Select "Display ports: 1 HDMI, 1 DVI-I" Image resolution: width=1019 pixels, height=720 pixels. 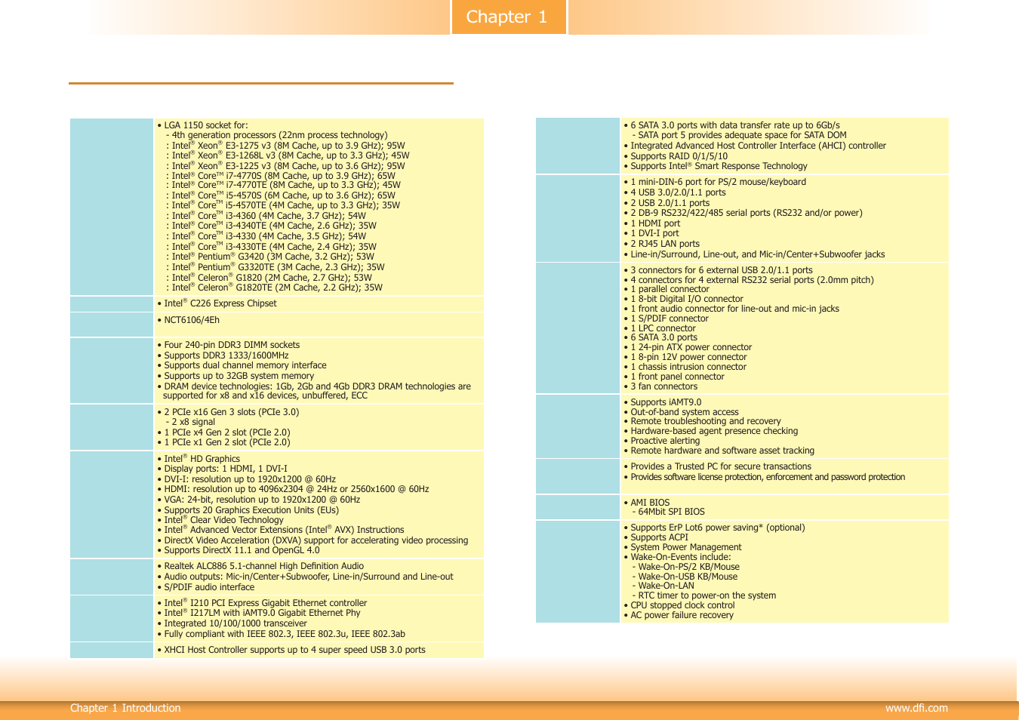coord(223,469)
